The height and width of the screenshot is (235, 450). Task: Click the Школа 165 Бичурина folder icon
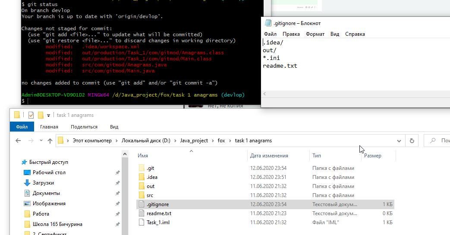click(x=27, y=224)
